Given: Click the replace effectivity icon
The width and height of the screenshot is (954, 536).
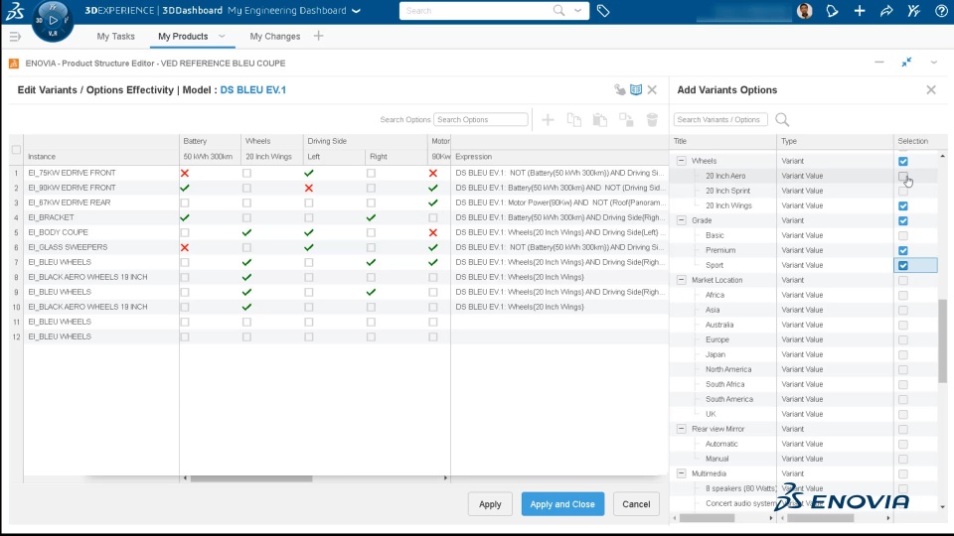Looking at the screenshot, I should (x=626, y=120).
